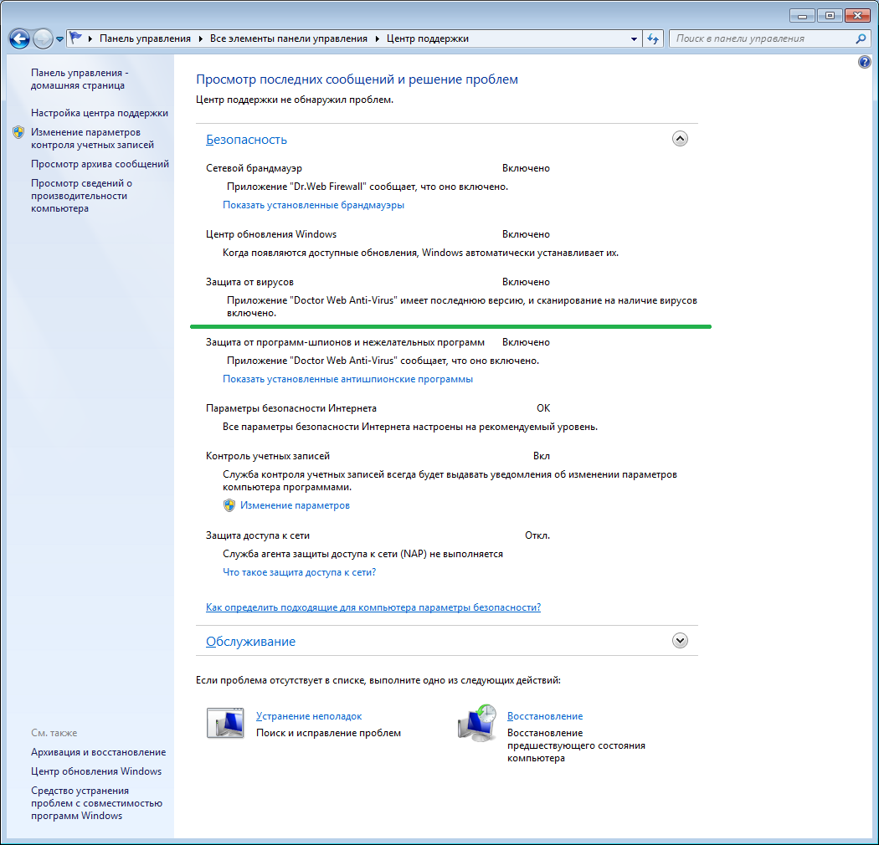
Task: Click the help question mark icon
Action: click(x=864, y=61)
